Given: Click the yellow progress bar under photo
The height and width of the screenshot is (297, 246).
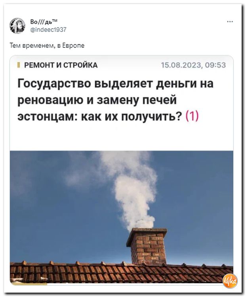Looking at the screenshot, I should point(29,284).
